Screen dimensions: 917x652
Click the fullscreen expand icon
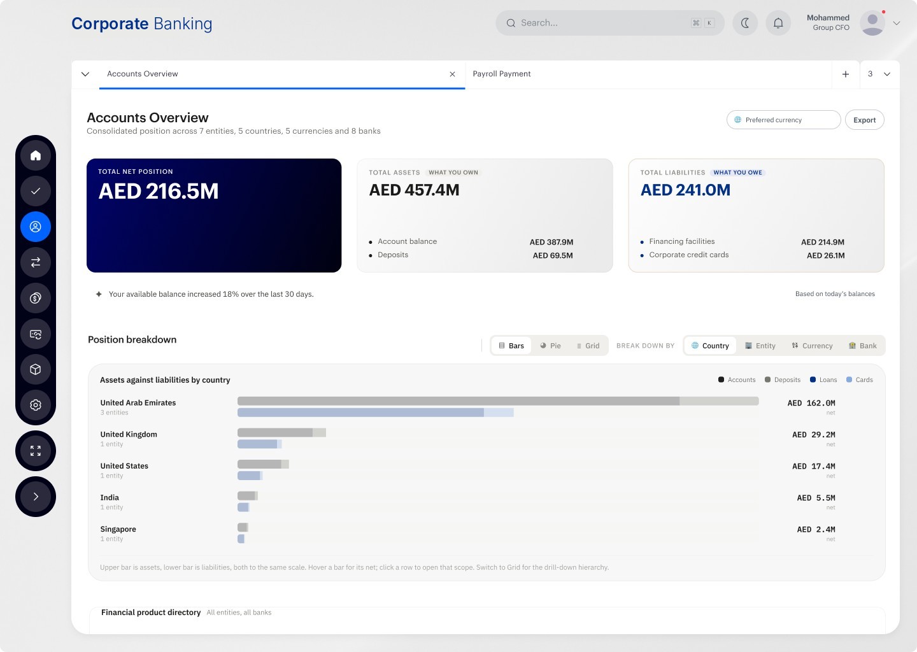[36, 451]
